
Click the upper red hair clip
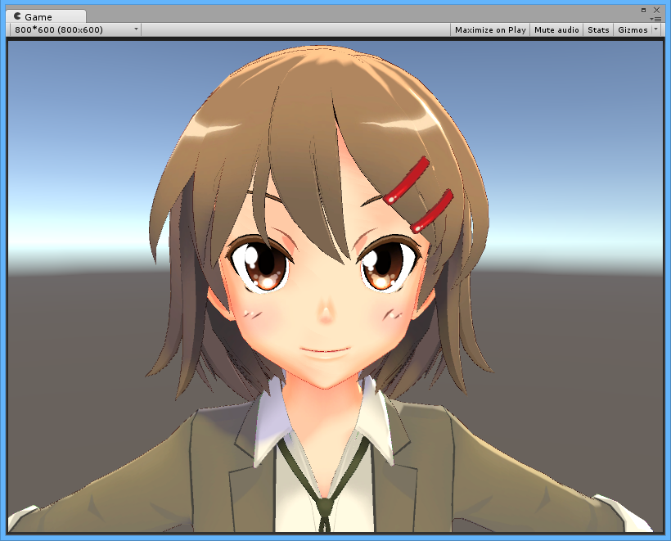pyautogui.click(x=406, y=180)
